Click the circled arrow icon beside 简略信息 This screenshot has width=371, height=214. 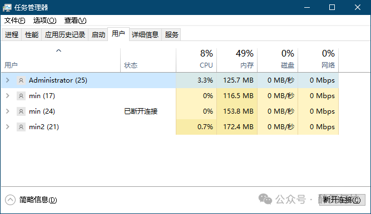(10, 200)
